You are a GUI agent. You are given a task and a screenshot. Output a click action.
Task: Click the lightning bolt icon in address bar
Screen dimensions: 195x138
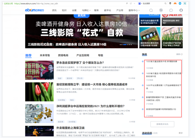click(127, 4)
